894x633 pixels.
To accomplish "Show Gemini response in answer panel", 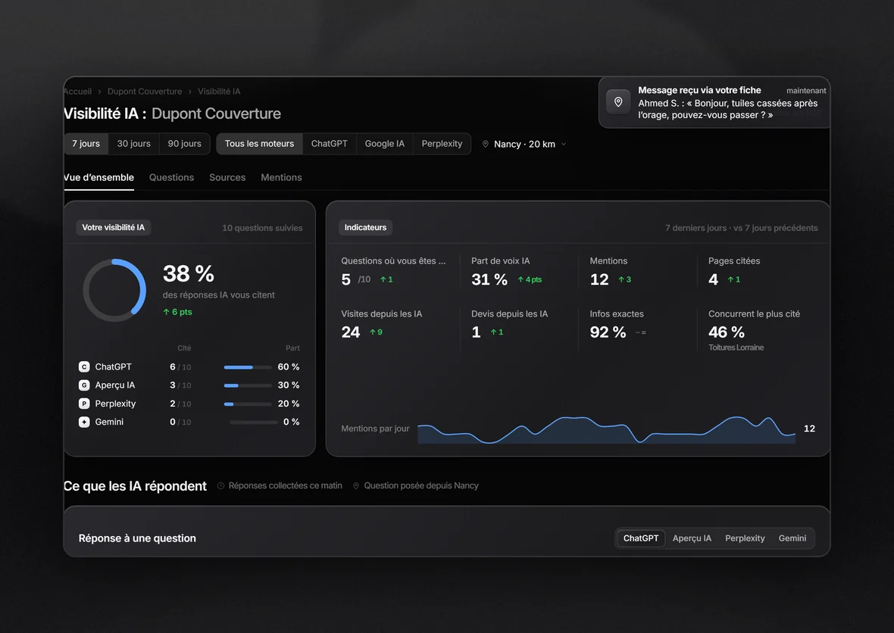I will coord(792,538).
